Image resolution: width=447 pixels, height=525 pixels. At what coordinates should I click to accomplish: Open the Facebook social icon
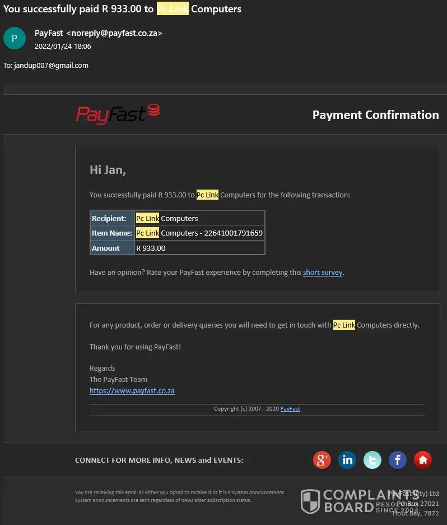398,460
